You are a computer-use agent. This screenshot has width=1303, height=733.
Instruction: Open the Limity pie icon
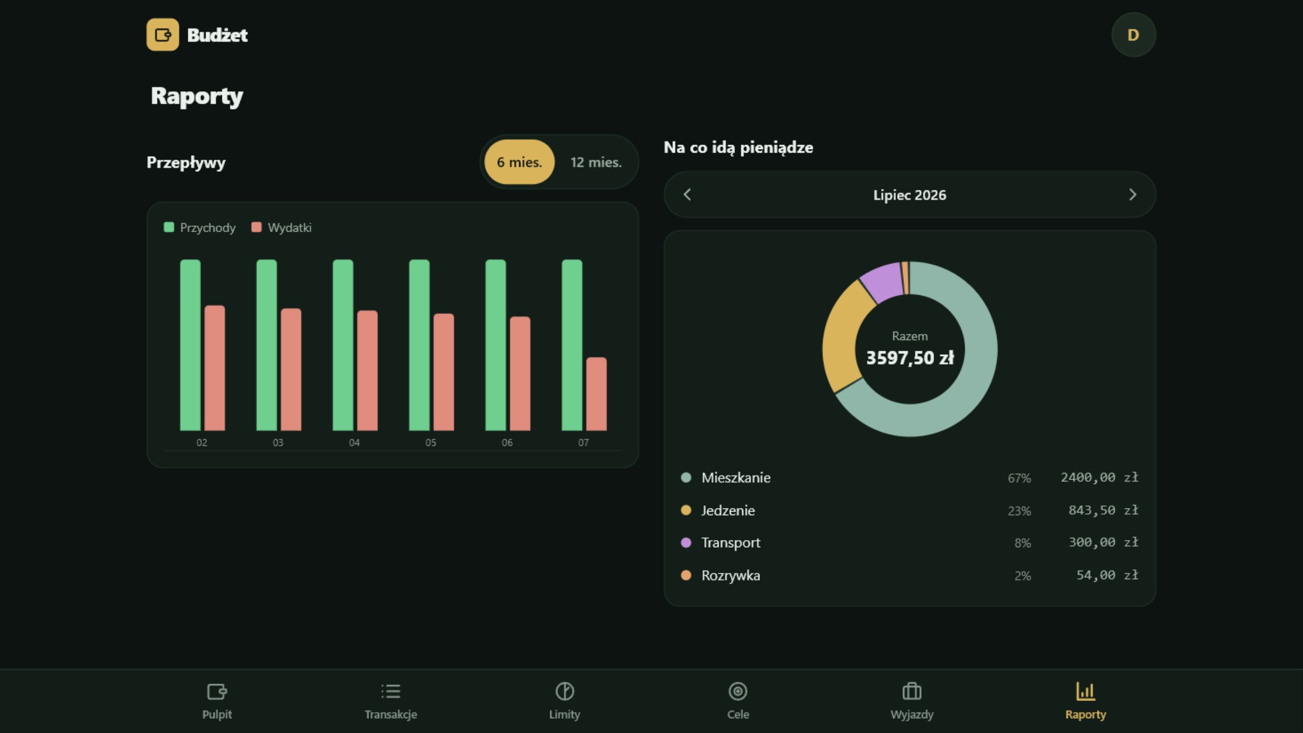click(564, 691)
